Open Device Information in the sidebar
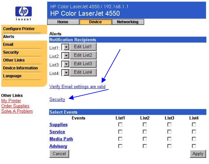 [20, 68]
